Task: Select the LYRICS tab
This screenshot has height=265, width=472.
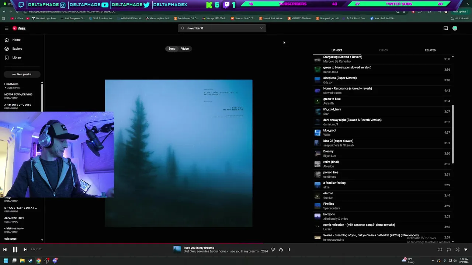Action: pyautogui.click(x=383, y=50)
